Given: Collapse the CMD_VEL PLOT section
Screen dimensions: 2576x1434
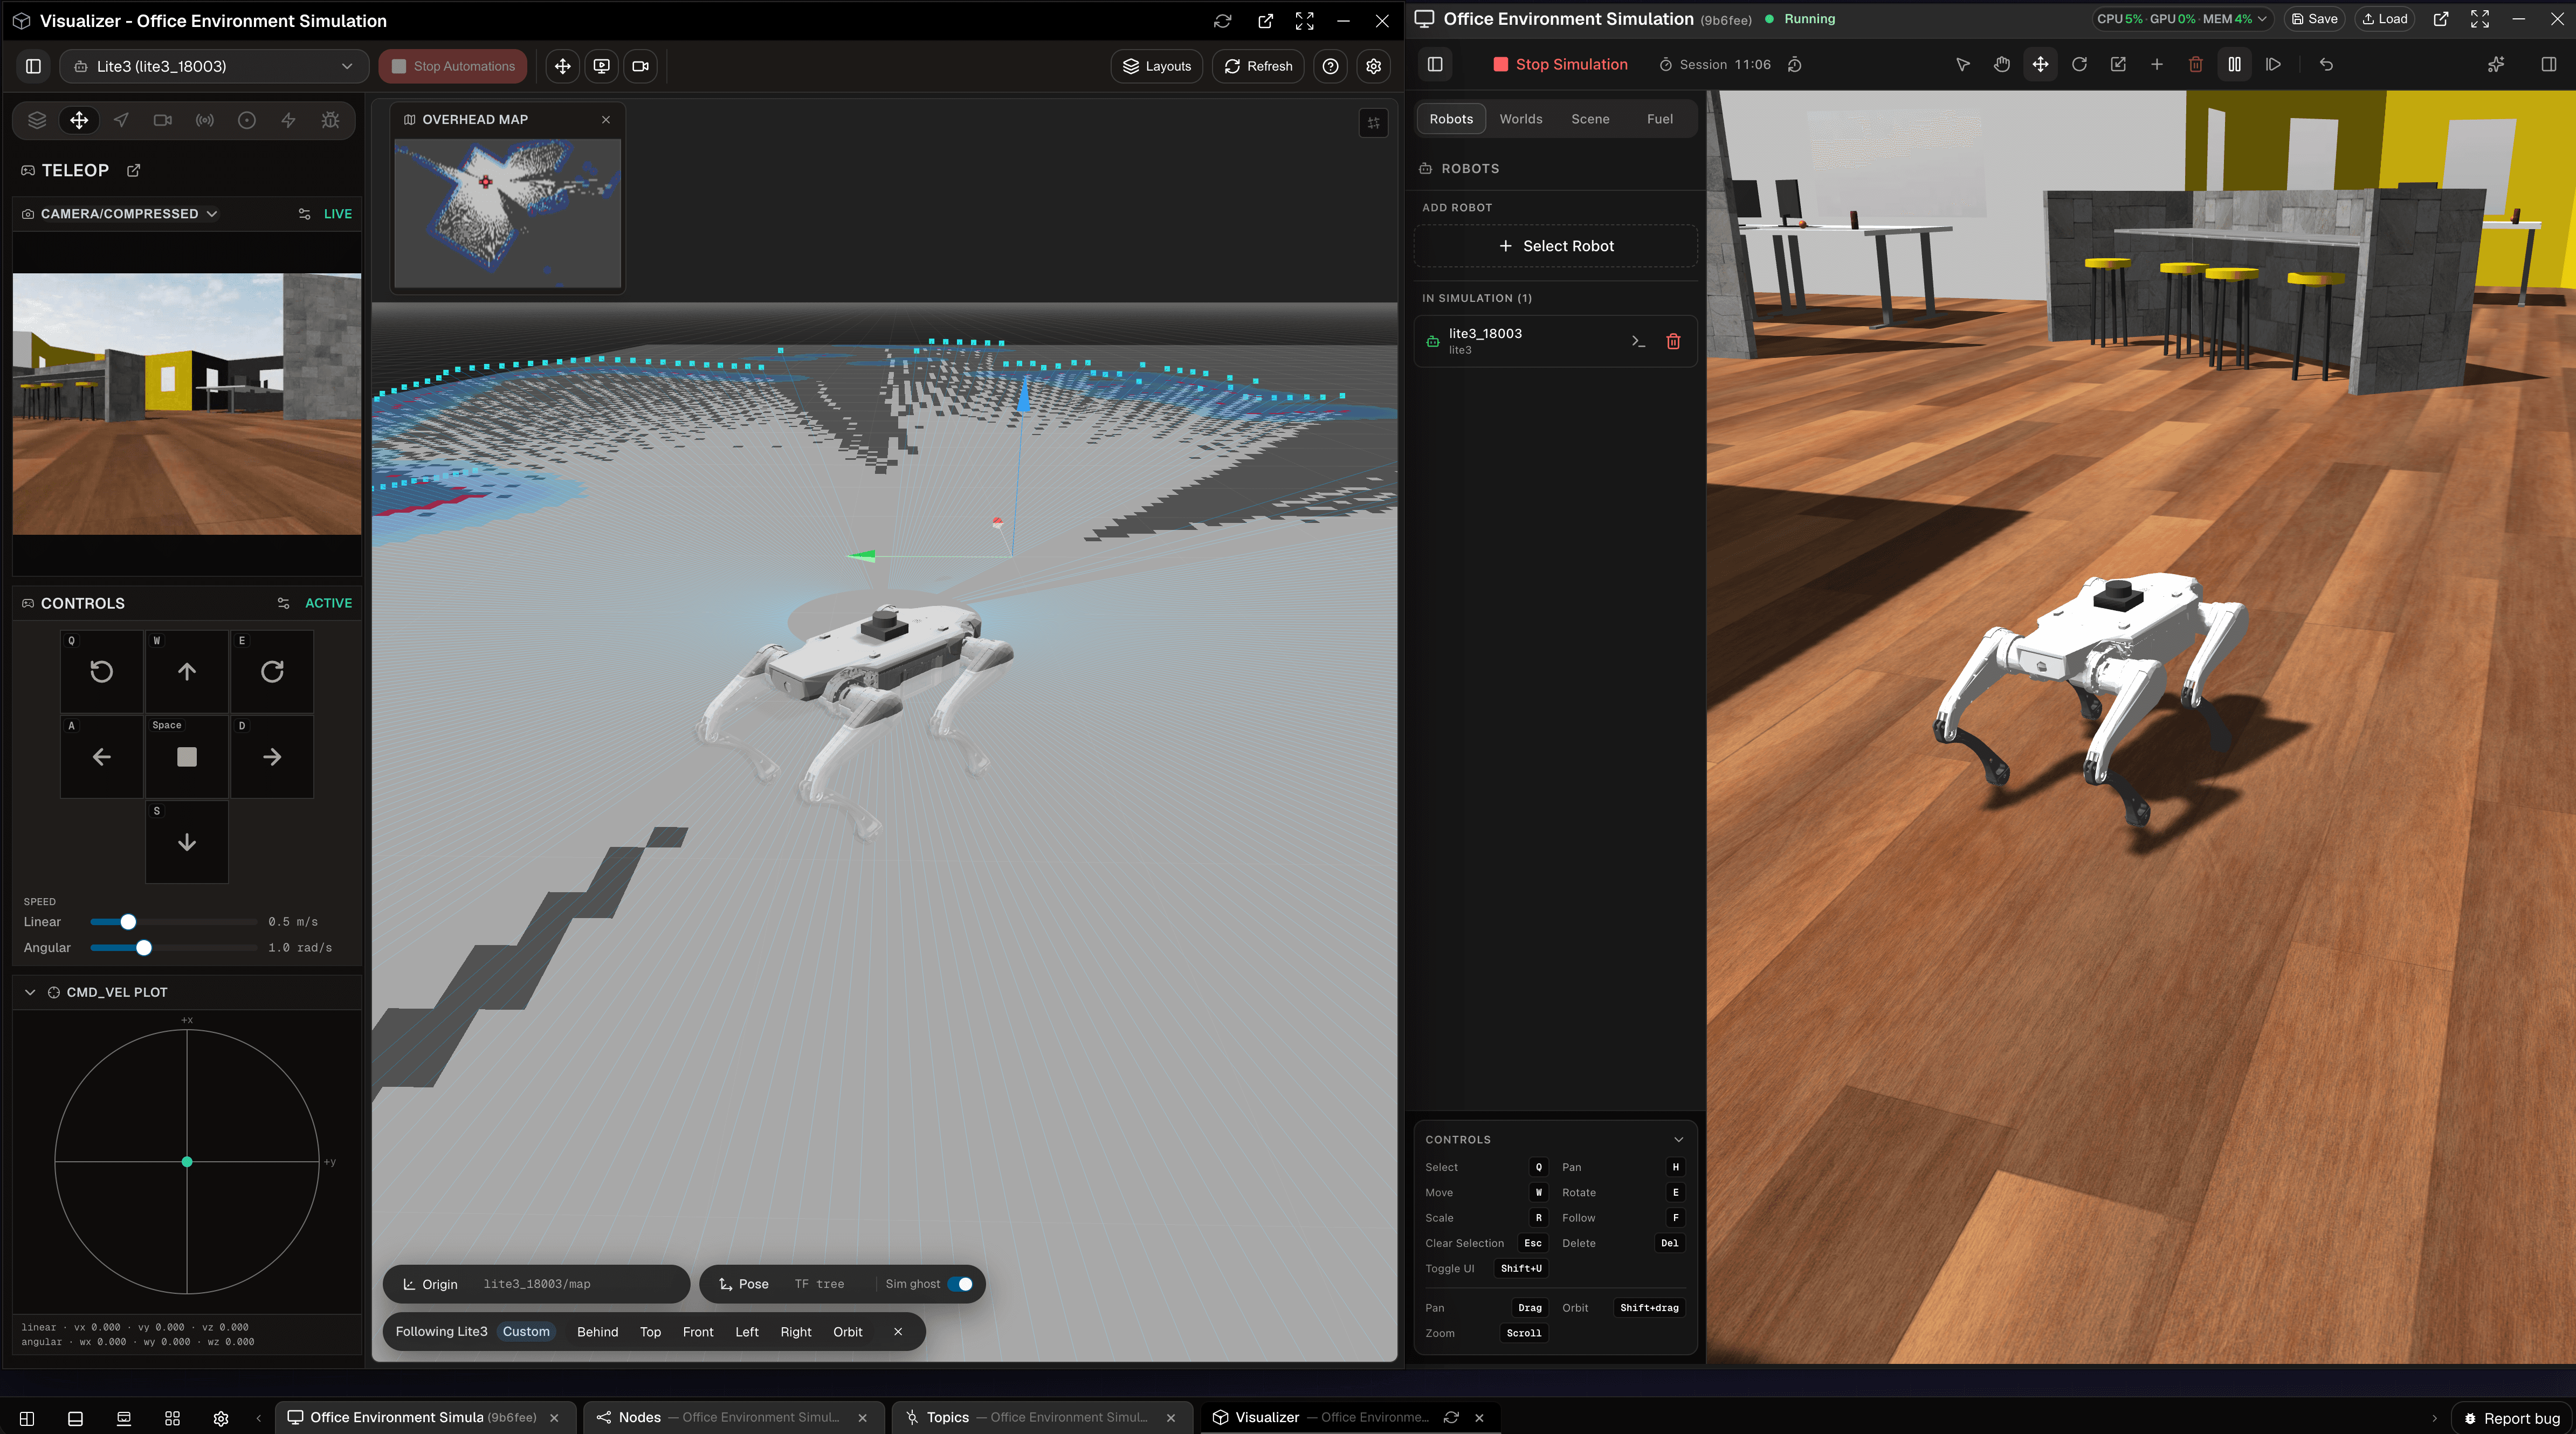Looking at the screenshot, I should tap(30, 992).
